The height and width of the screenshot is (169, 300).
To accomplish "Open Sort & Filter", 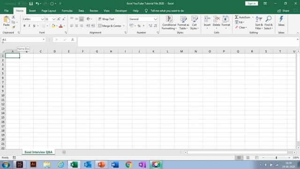I will (x=259, y=23).
